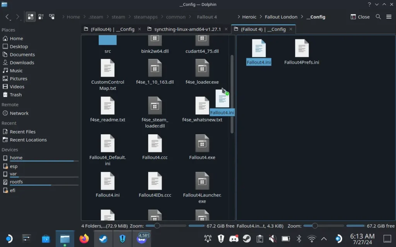Select Fallout4Launcher.exe file
Image resolution: width=396 pixels, height=247 pixels.
point(202,188)
